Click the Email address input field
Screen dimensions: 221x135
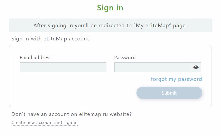[x=63, y=67]
